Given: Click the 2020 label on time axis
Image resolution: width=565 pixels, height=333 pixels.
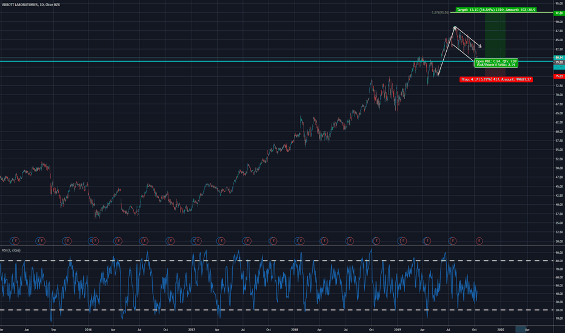Looking at the screenshot, I should (x=501, y=329).
